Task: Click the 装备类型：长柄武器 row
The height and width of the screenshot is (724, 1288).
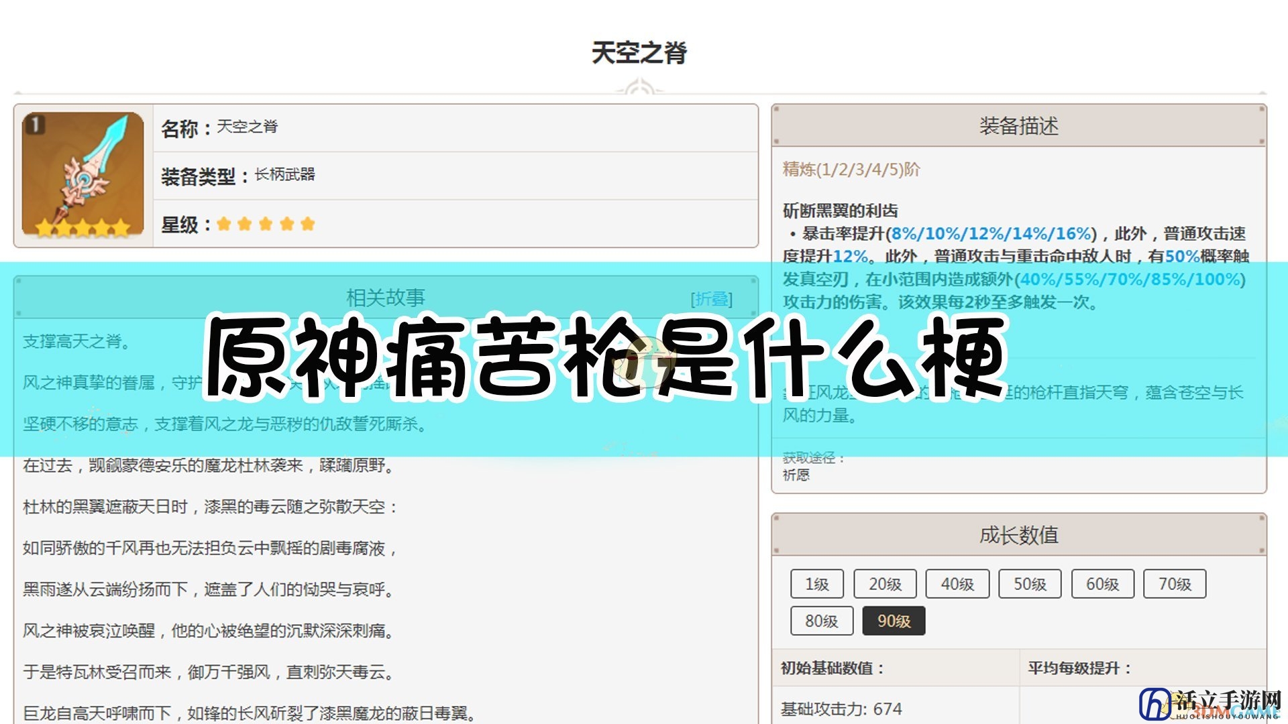Action: [x=456, y=176]
